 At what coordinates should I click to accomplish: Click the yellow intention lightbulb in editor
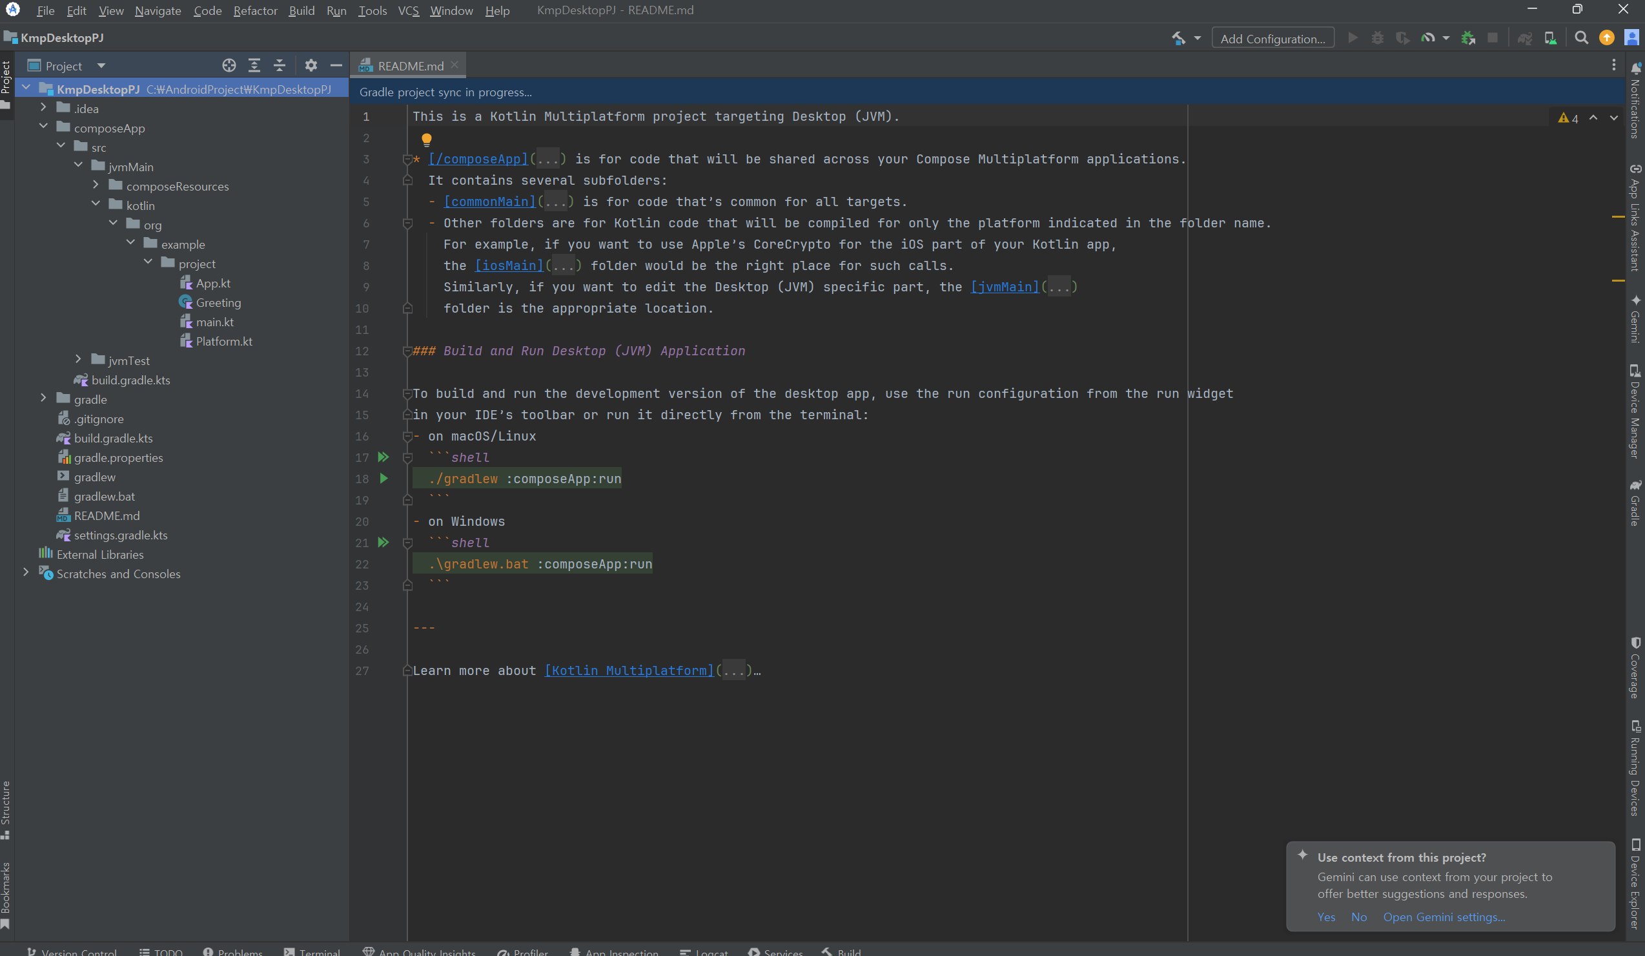click(426, 139)
